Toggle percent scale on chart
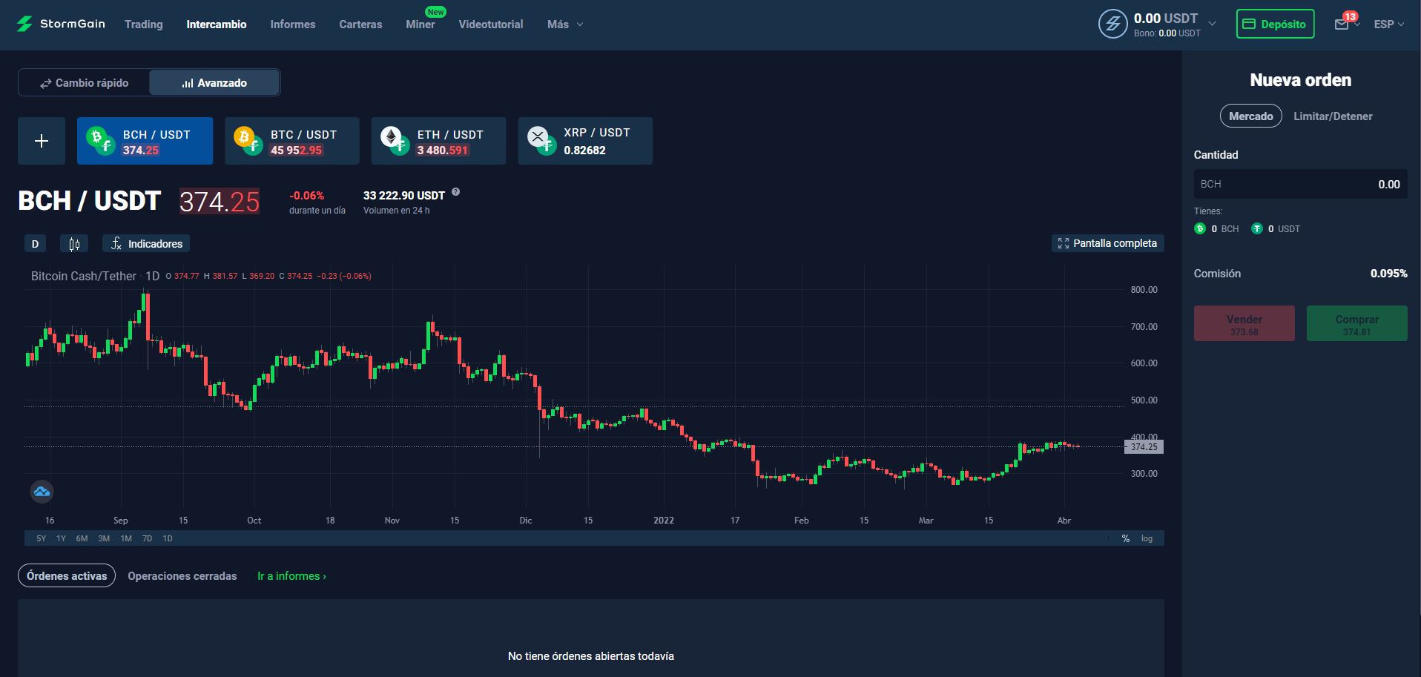This screenshot has width=1421, height=677. (x=1125, y=538)
